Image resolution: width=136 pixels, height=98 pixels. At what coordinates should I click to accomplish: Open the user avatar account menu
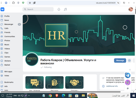pos(131,9)
